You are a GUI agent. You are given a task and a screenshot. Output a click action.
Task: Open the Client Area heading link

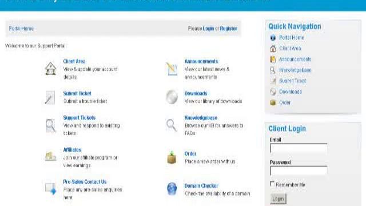point(74,61)
